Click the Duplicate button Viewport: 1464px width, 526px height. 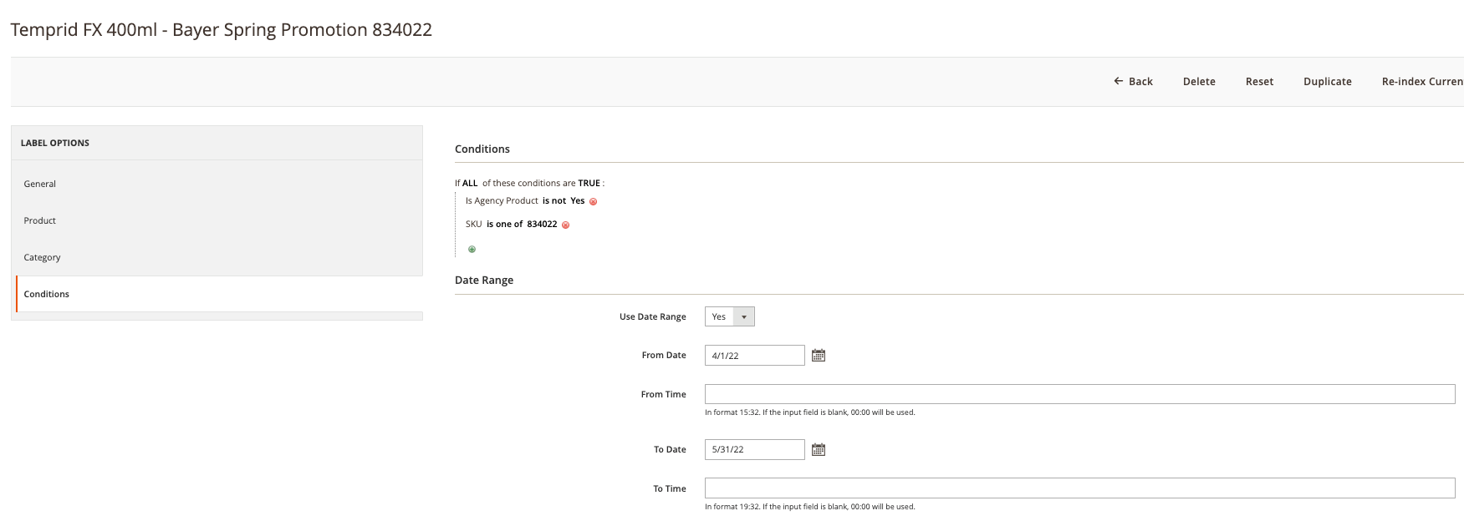[1328, 82]
